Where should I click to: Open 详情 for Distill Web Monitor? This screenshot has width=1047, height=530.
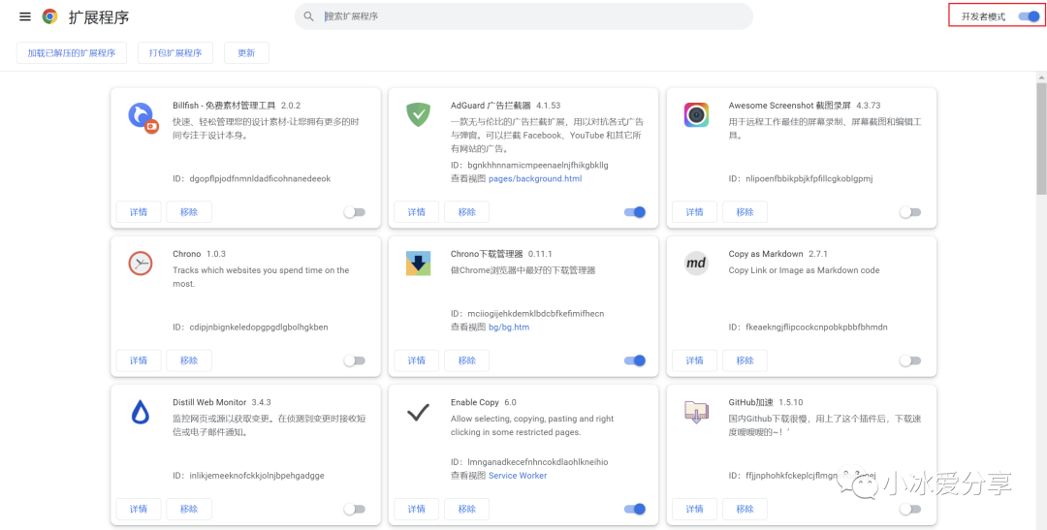pyautogui.click(x=139, y=509)
